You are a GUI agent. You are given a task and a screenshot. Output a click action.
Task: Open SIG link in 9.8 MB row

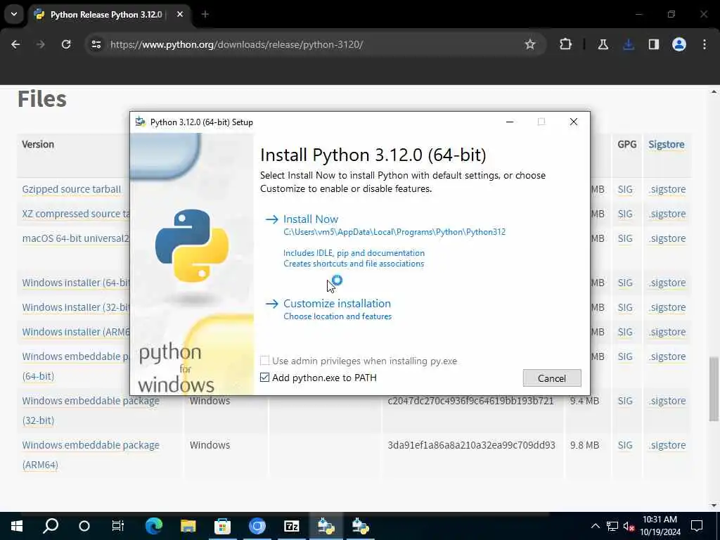(625, 445)
